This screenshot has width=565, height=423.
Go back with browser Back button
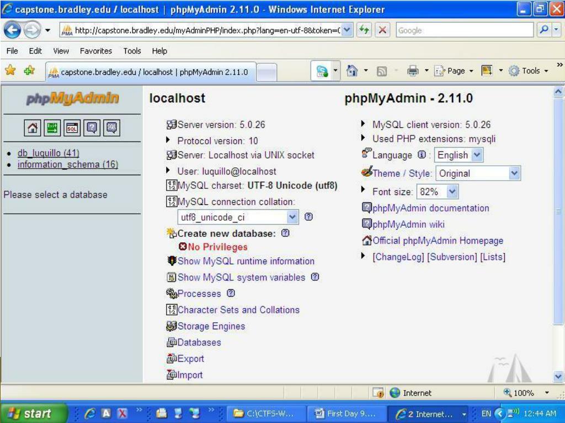pyautogui.click(x=12, y=30)
